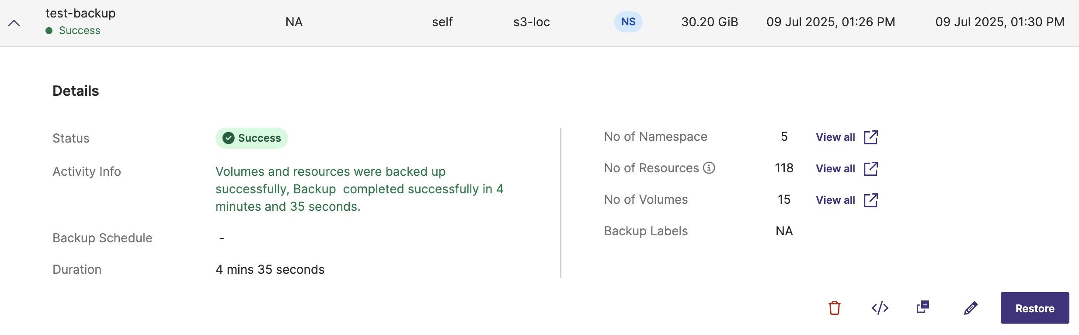This screenshot has width=1079, height=335.
Task: Open the YAML code view icon
Action: [x=880, y=308]
